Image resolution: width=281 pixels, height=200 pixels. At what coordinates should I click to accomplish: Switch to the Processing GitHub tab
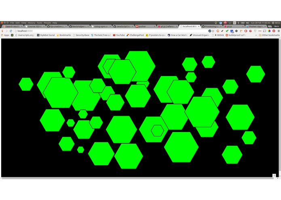click(x=211, y=26)
